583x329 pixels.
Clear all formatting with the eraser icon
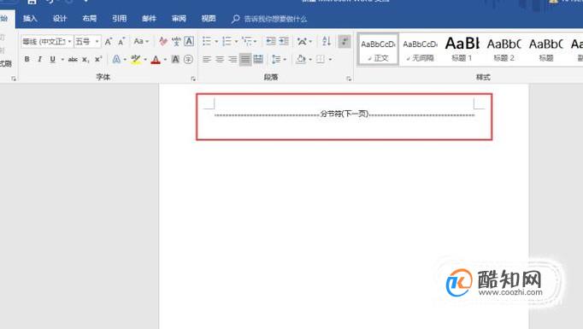click(x=163, y=41)
